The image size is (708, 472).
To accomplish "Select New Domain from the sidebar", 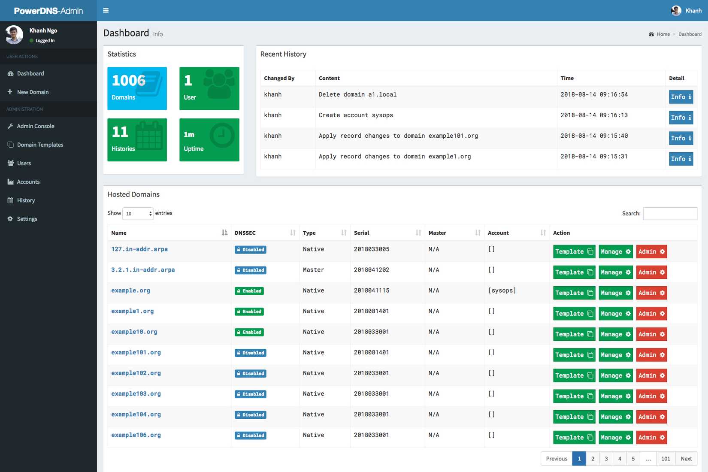I will 33,92.
